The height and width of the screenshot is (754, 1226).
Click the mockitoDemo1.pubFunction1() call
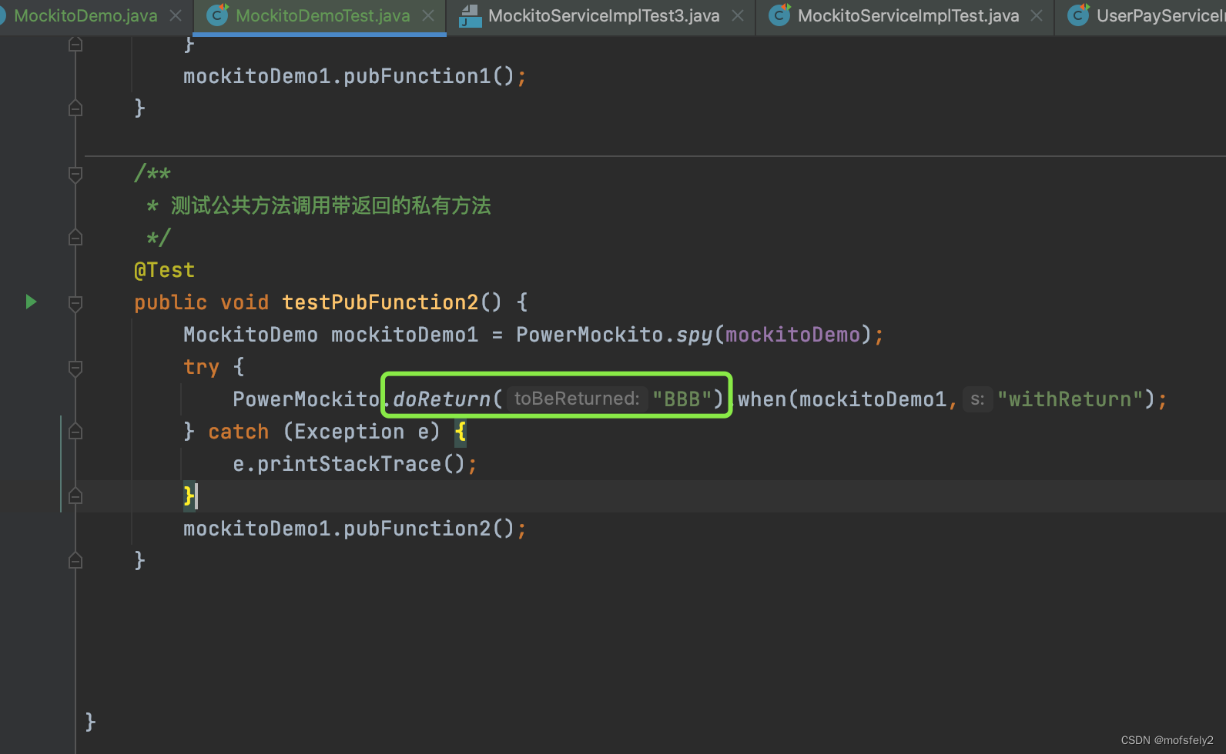[x=355, y=76]
